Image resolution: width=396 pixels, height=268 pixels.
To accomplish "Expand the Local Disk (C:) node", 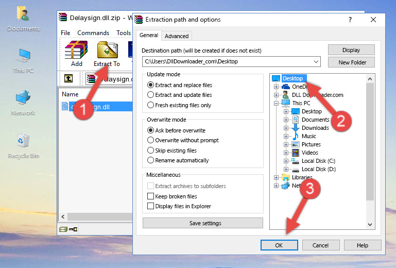I will click(286, 161).
